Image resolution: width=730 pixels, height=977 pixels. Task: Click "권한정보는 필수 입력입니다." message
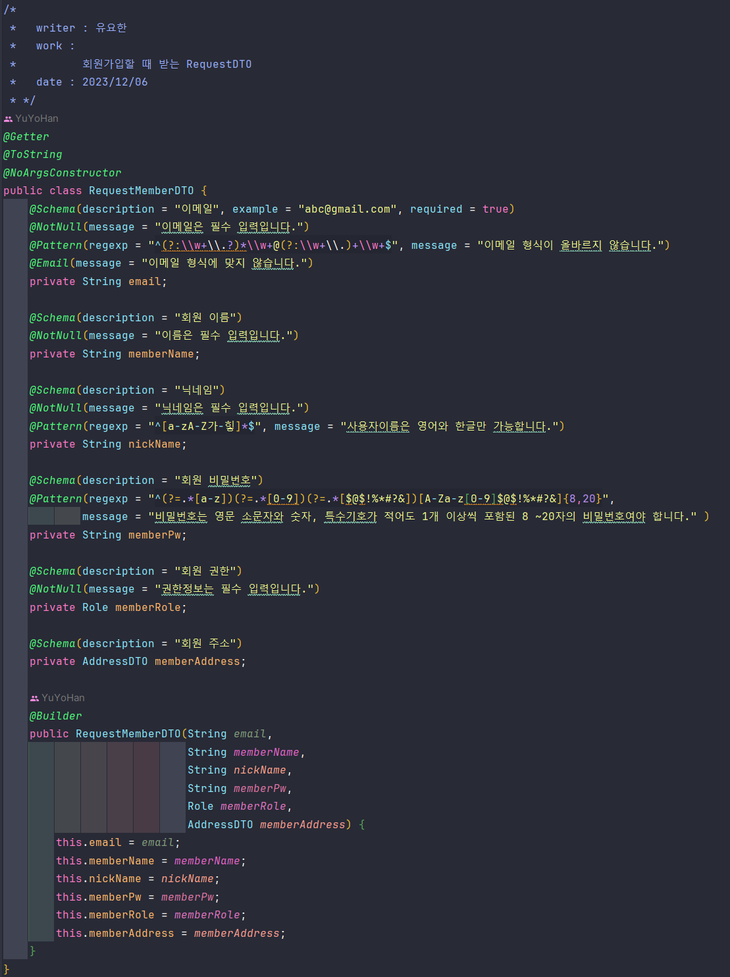tap(234, 589)
